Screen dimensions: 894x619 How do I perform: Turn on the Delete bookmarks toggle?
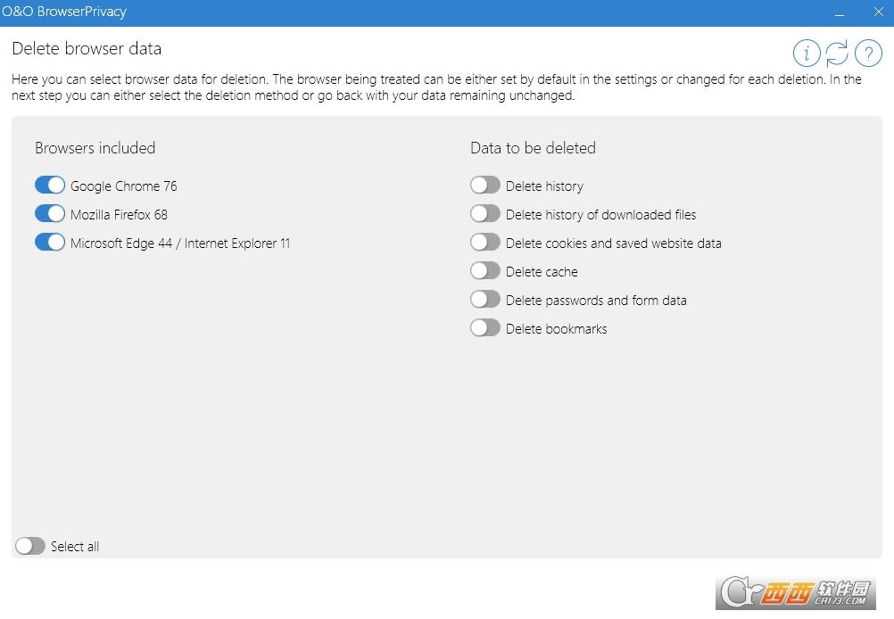coord(485,328)
